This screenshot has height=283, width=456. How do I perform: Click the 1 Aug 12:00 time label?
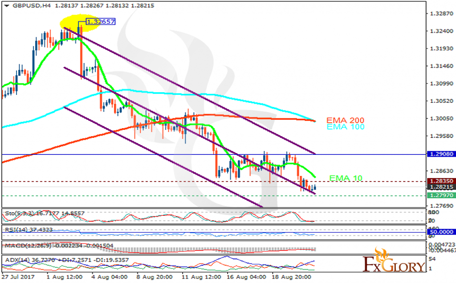click(65, 277)
